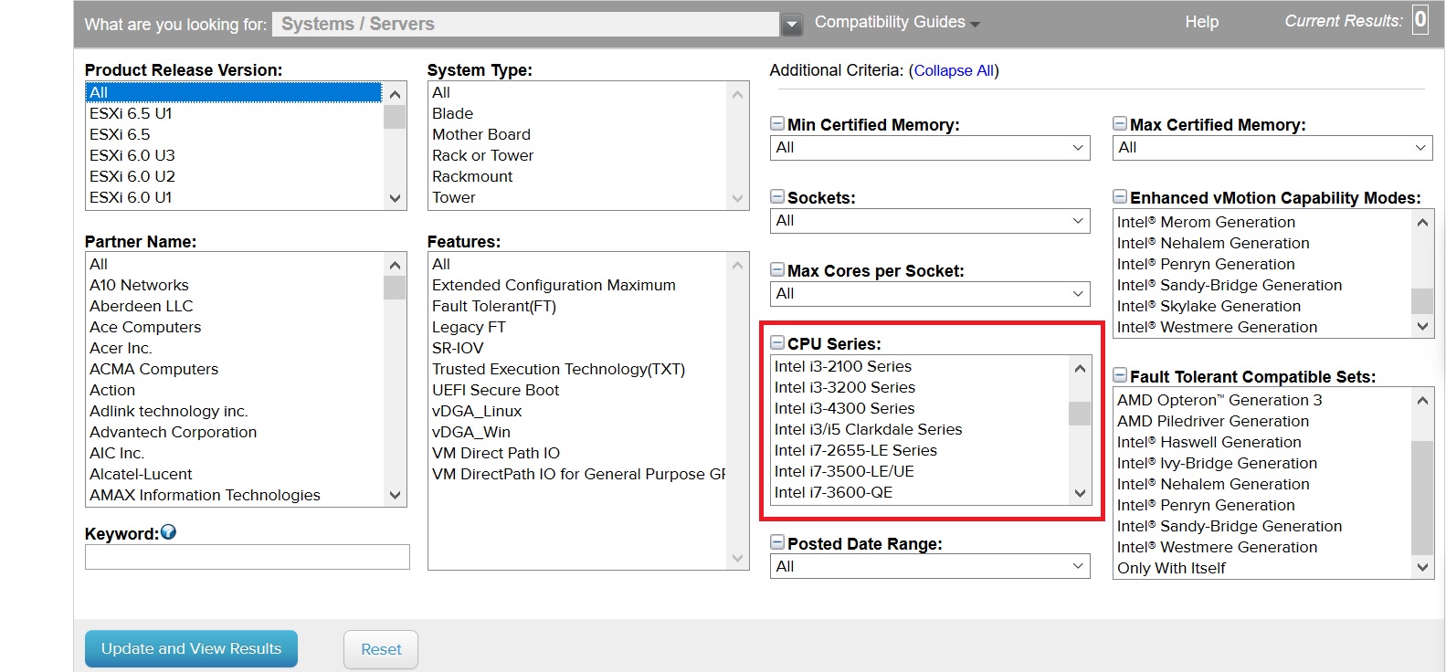Select ESXi 6.5 release version

(234, 134)
